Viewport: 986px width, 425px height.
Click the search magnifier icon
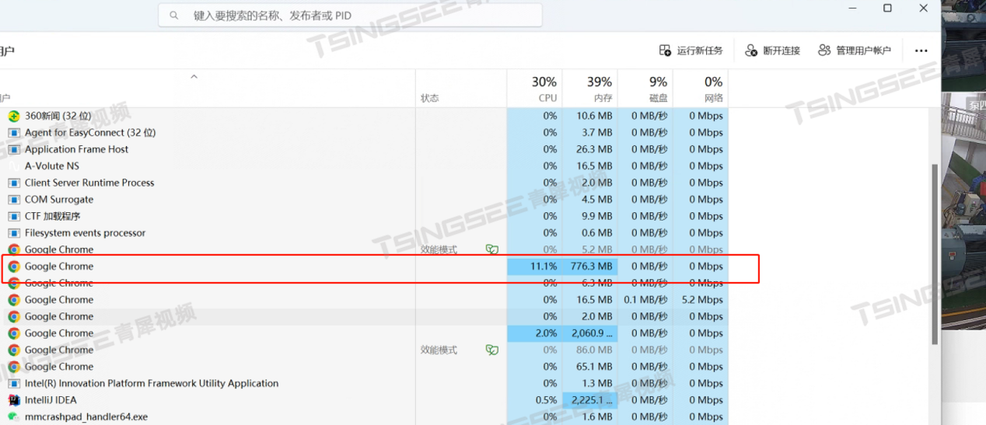tap(173, 16)
